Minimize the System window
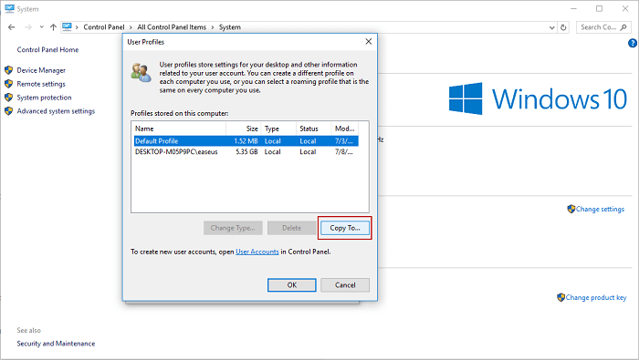Viewport: 639px width, 360px height. (574, 8)
